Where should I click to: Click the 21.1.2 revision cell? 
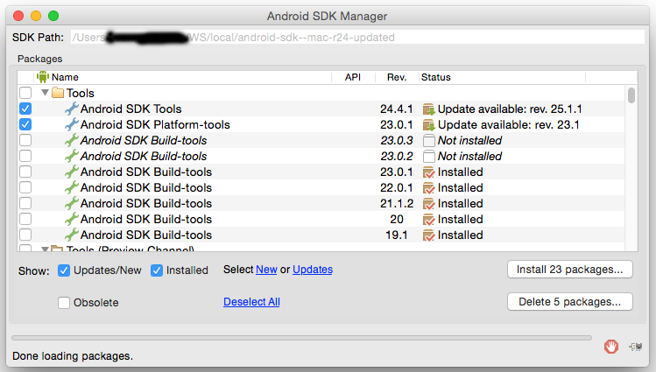click(397, 204)
